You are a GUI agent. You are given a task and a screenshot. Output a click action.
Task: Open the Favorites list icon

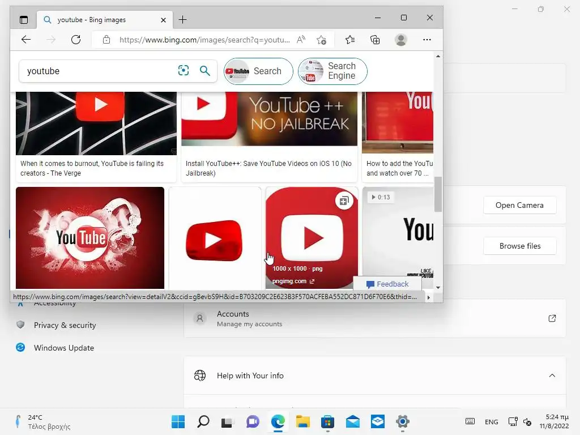(x=350, y=40)
